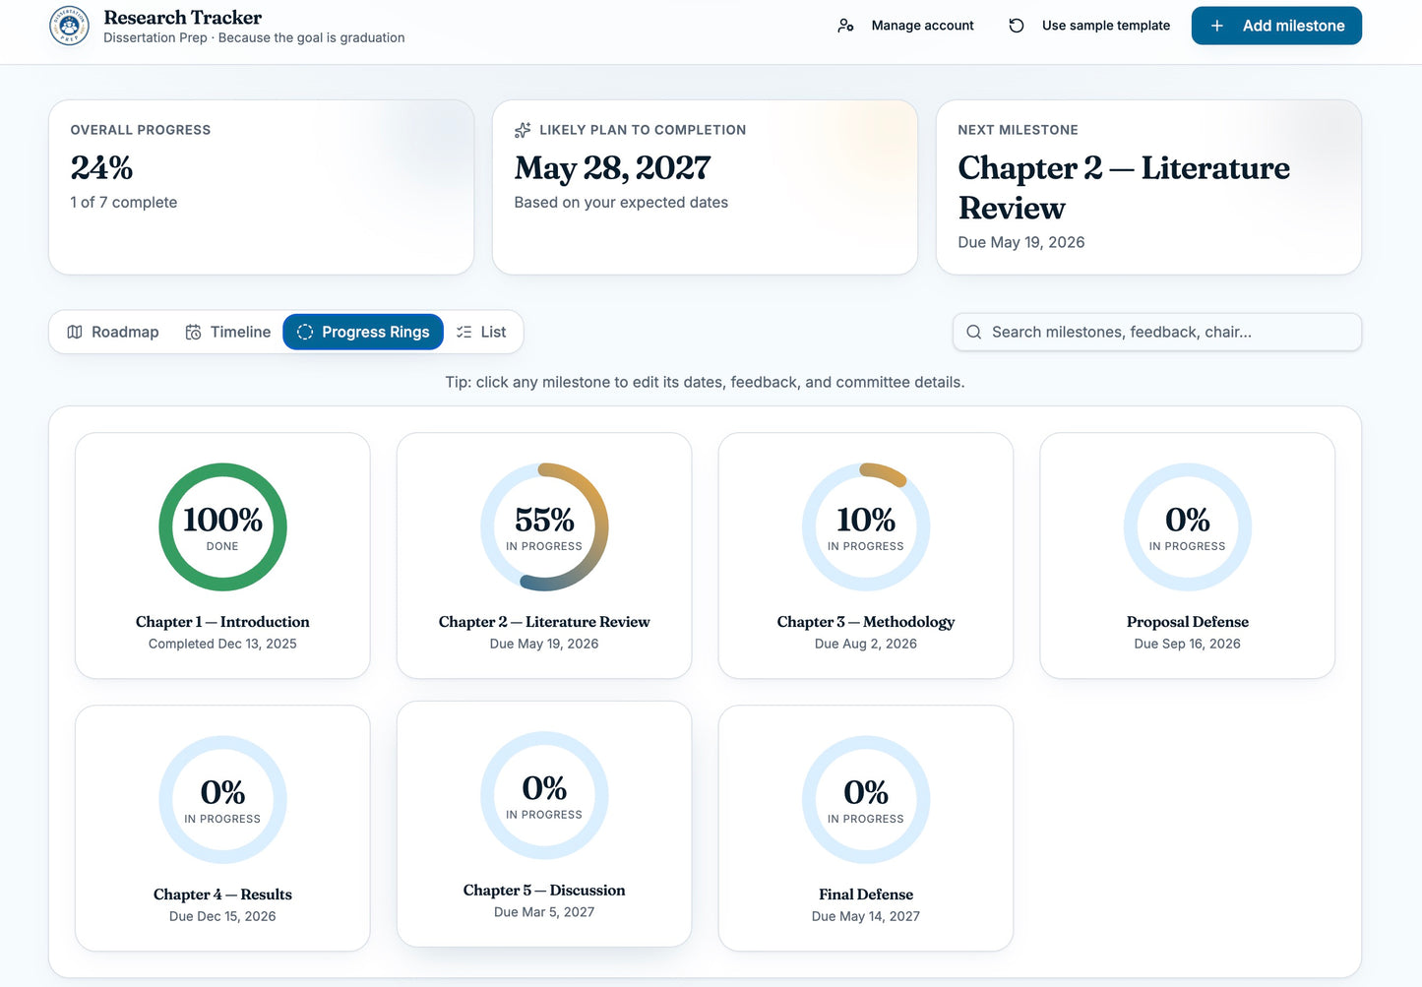Use sample template button
The height and width of the screenshot is (987, 1422).
1089,26
